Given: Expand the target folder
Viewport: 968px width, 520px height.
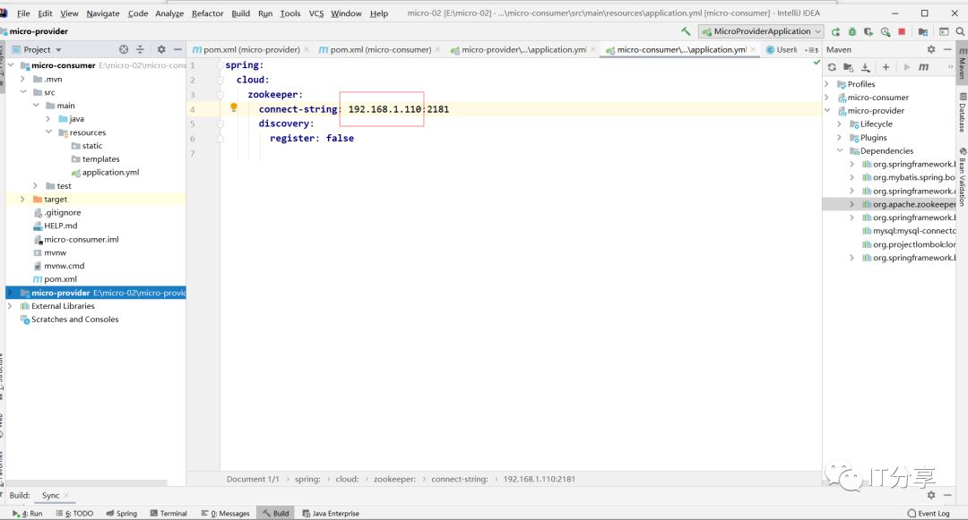Looking at the screenshot, I should point(22,199).
